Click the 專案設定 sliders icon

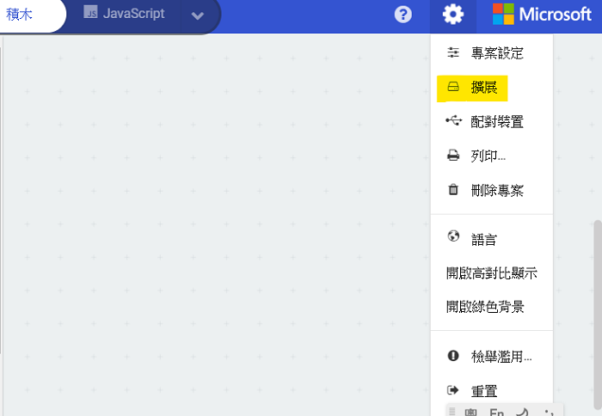tap(453, 53)
